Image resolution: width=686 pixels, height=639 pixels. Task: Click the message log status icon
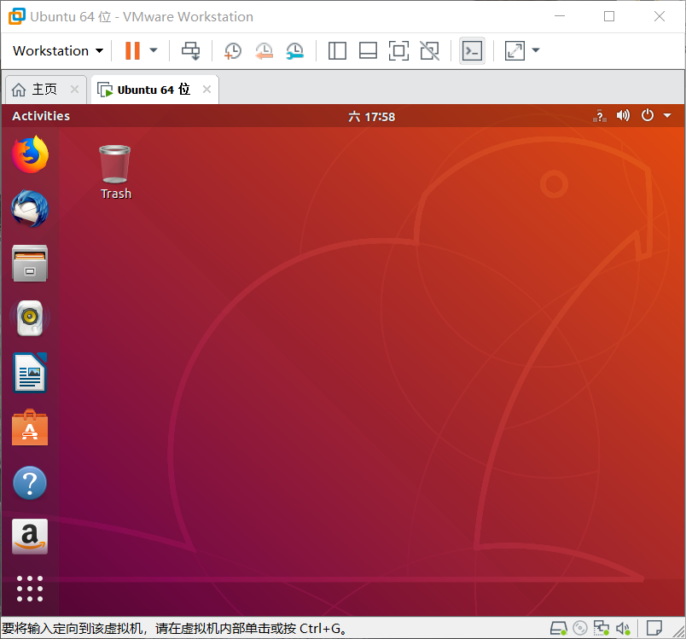point(654,628)
